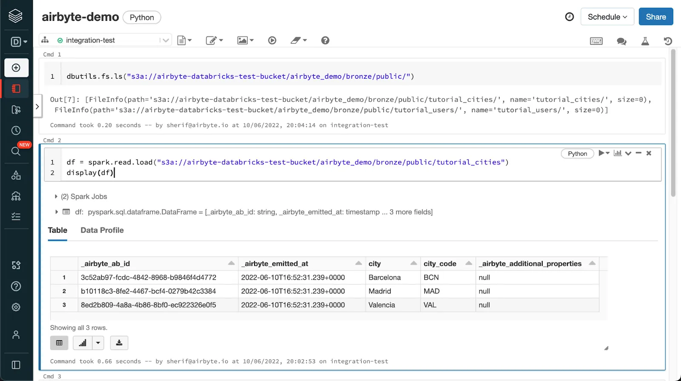Screen dimensions: 681x381
Task: Open the persona switcher D icon
Action: [18, 42]
